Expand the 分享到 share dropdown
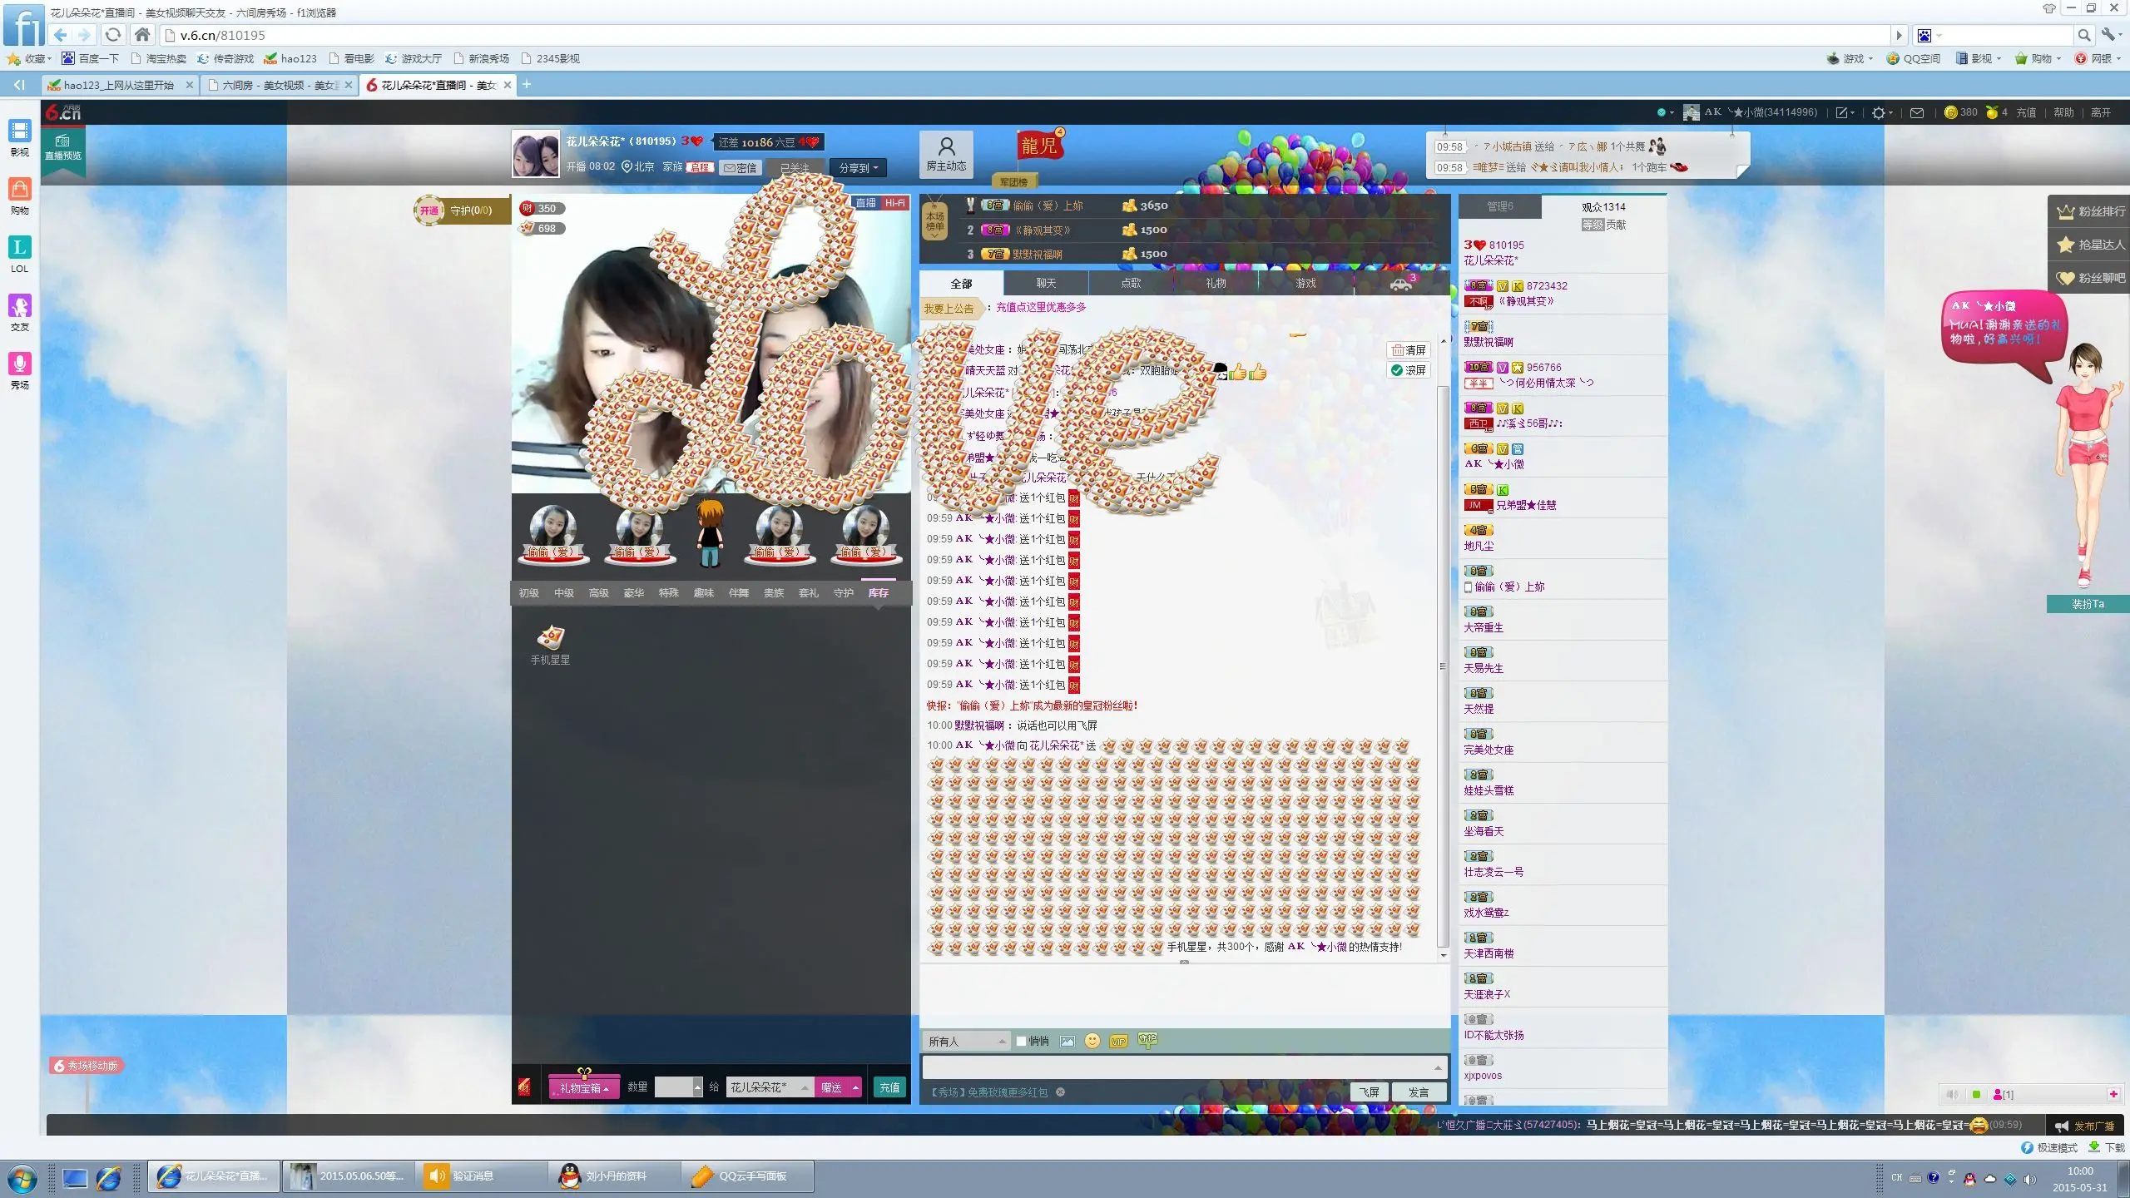The image size is (2130, 1198). pos(858,168)
